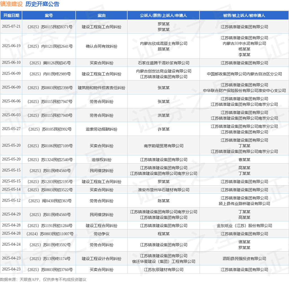Select date cell 2025-06-19
This screenshot has height=282, width=289.
coord(11,46)
